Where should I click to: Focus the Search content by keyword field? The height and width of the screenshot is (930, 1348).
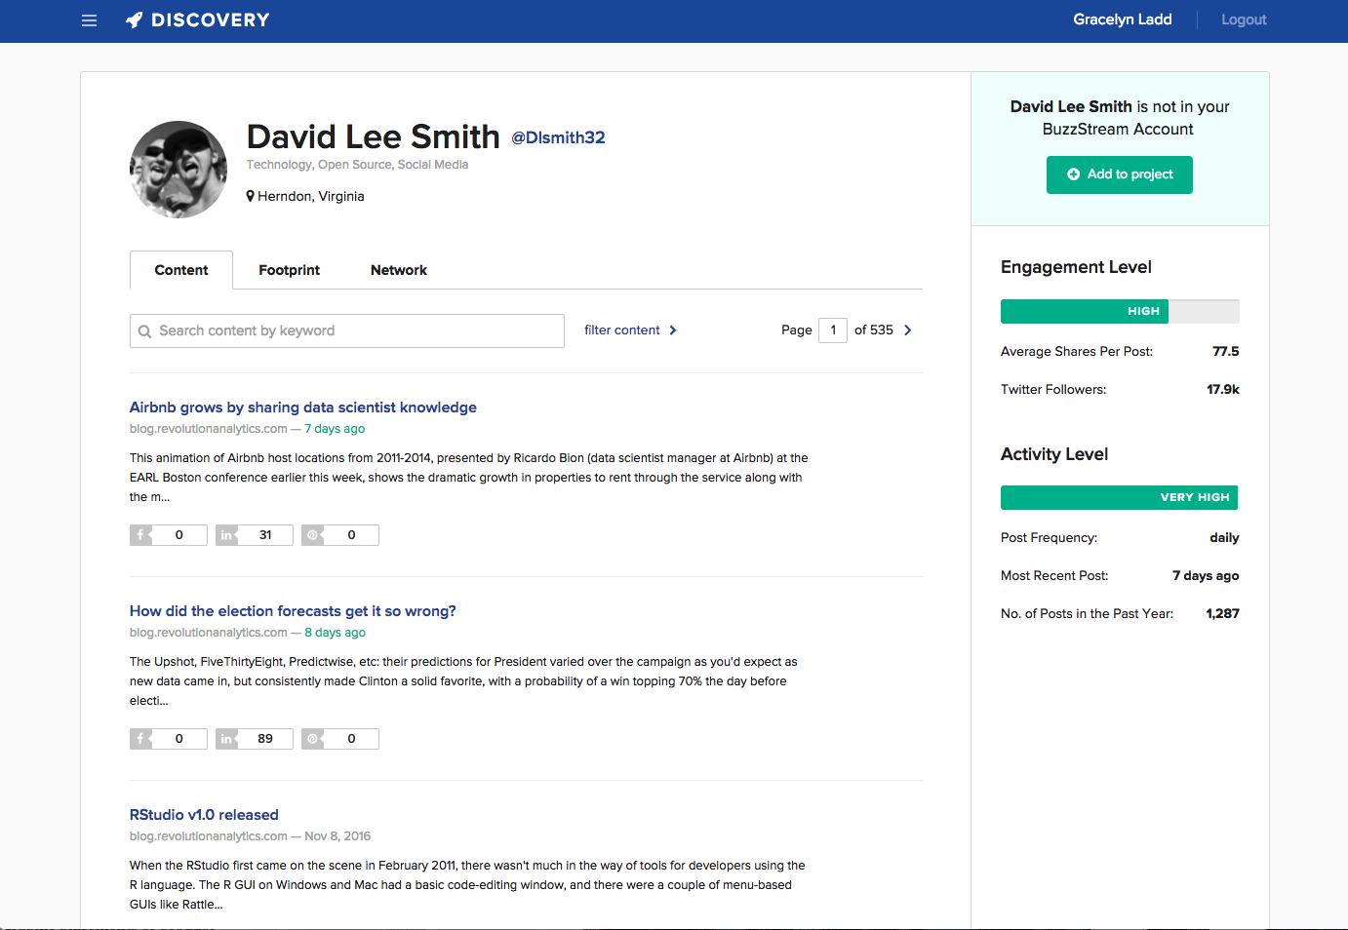pyautogui.click(x=347, y=330)
